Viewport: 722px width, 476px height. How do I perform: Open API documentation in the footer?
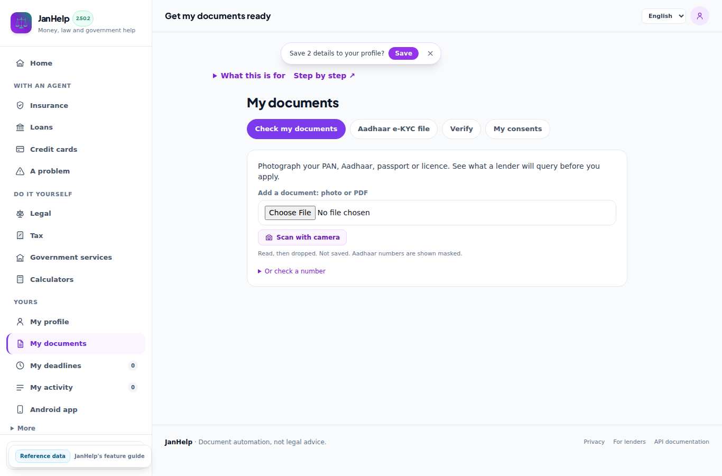[x=682, y=442]
